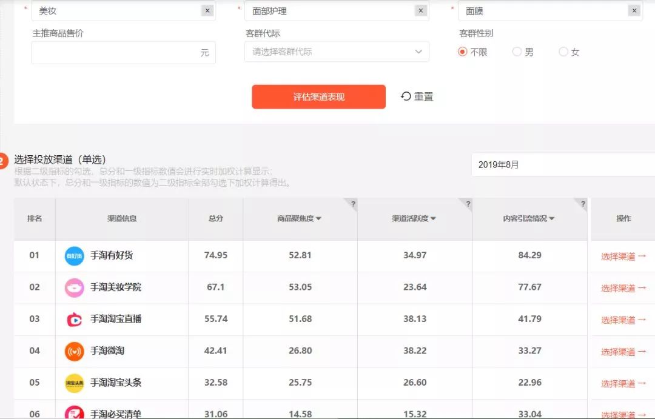This screenshot has height=419, width=655.
Task: Choose 选择渠道 for 手淘淘宝直播
Action: click(623, 320)
